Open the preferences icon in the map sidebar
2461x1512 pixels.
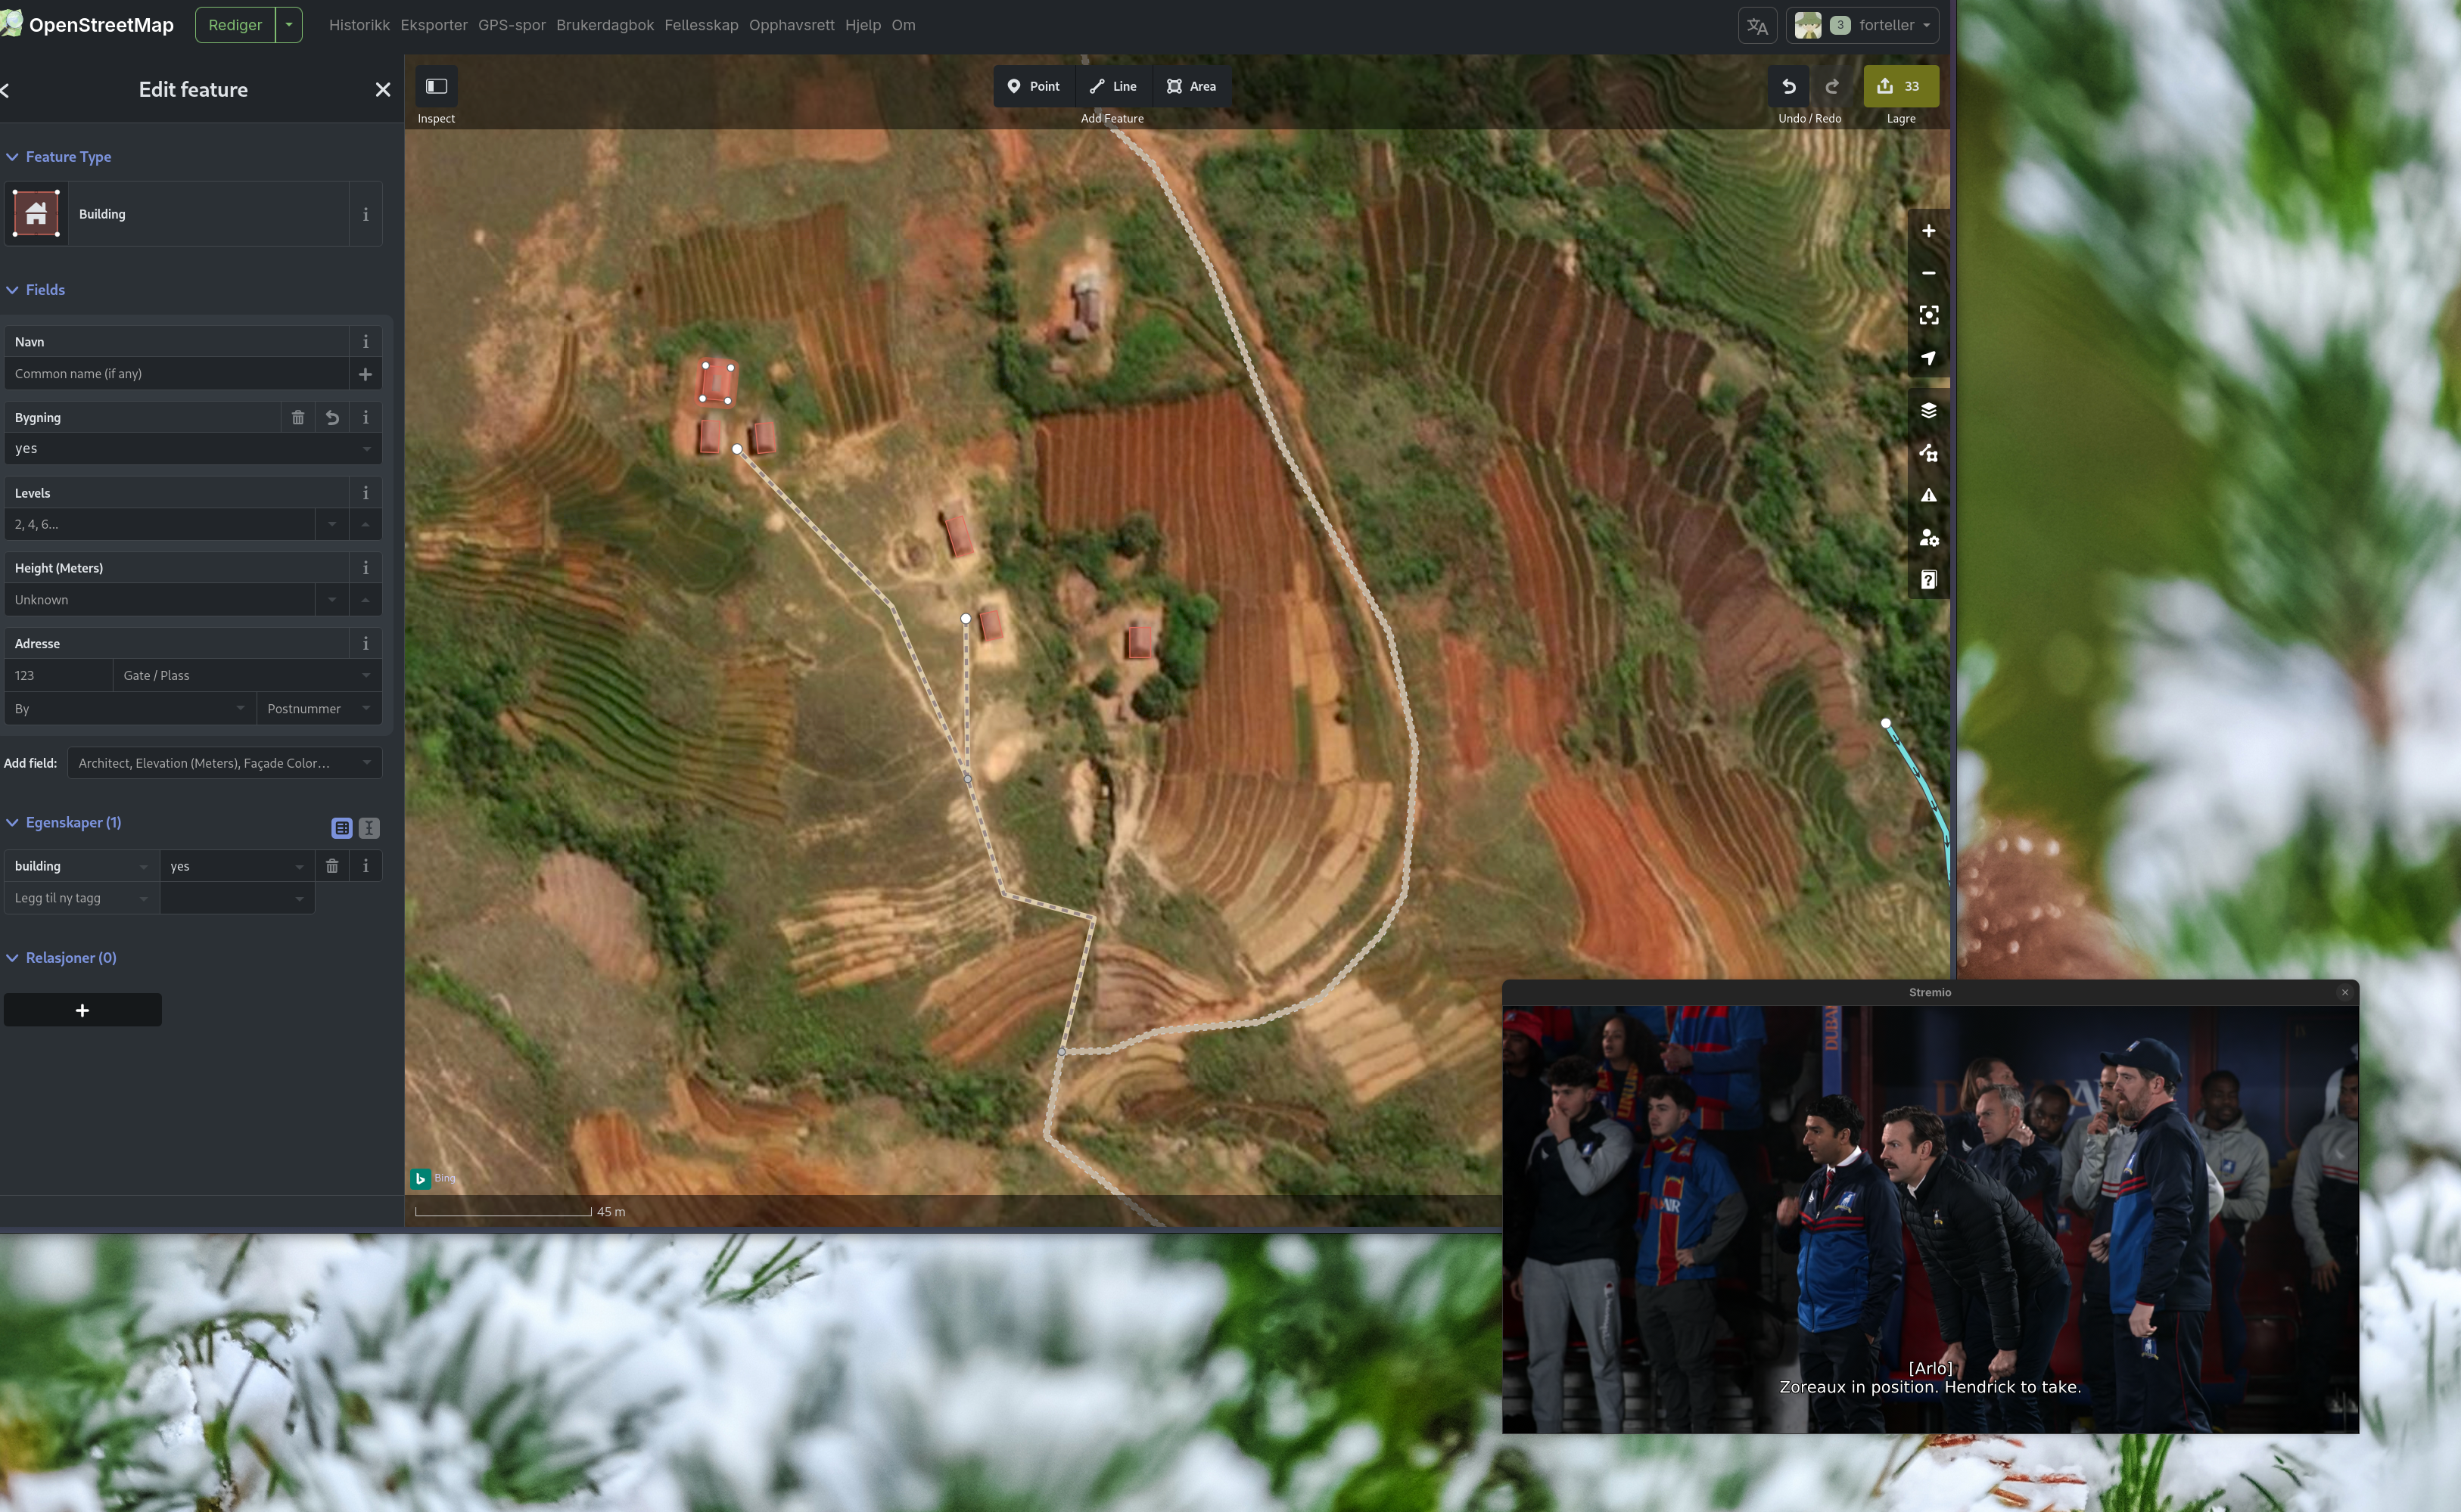tap(1927, 538)
